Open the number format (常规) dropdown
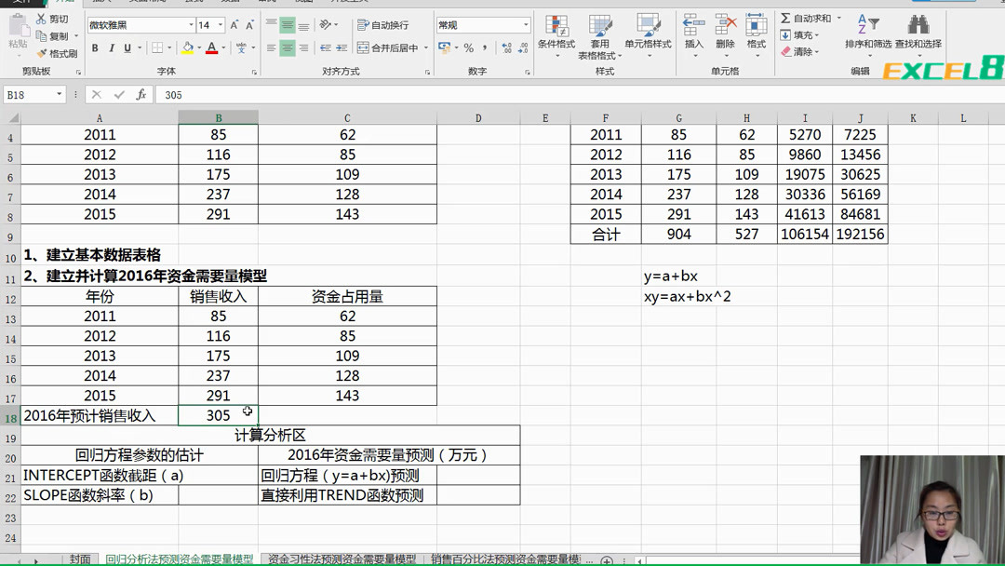1005x566 pixels. tap(524, 23)
